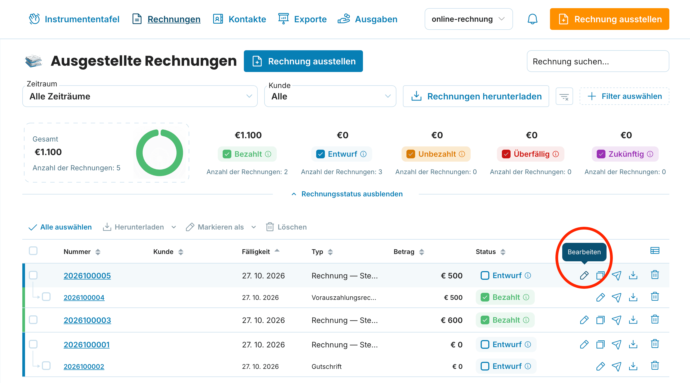Open the table column layout icon
Viewport: 690px width, 383px height.
pyautogui.click(x=655, y=250)
